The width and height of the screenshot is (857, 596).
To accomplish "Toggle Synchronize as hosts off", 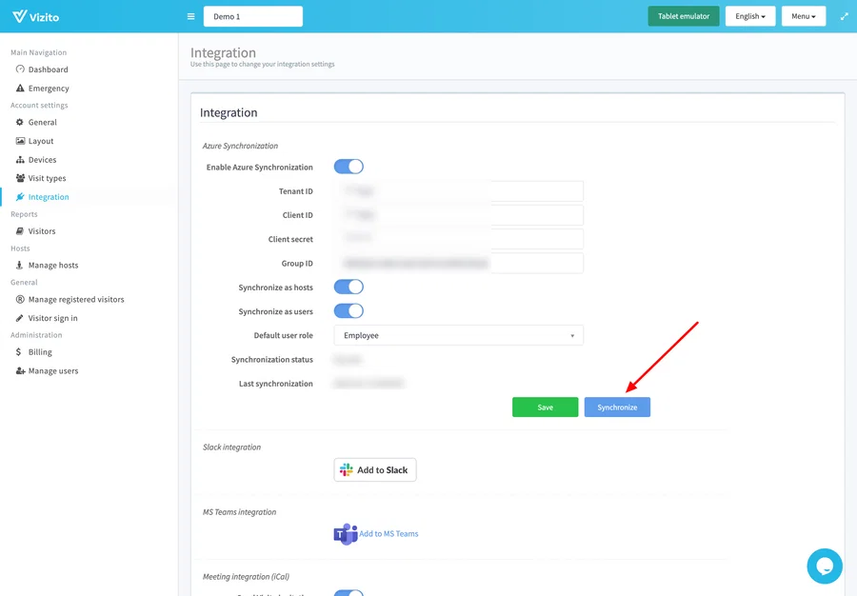I will (x=349, y=287).
